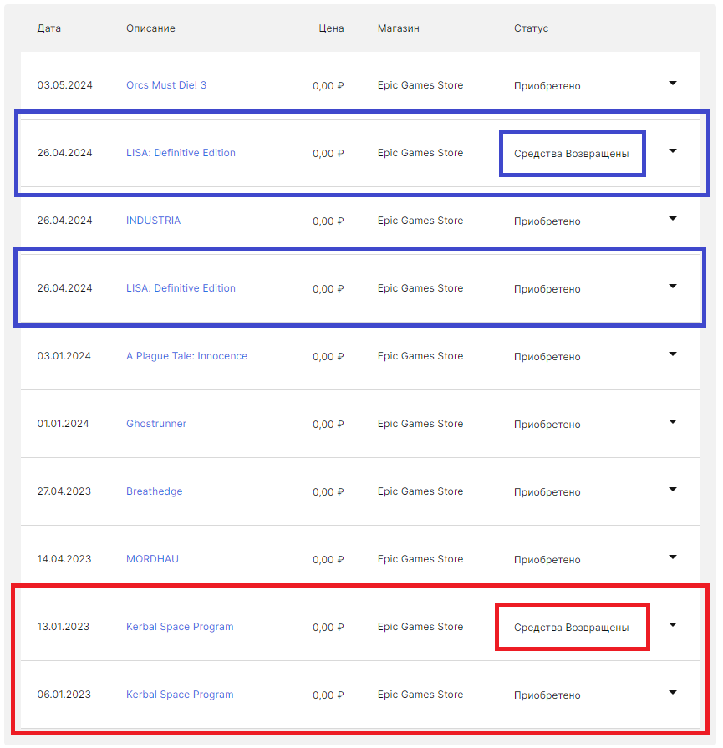Follow the Ghostrunner description link

(x=156, y=424)
